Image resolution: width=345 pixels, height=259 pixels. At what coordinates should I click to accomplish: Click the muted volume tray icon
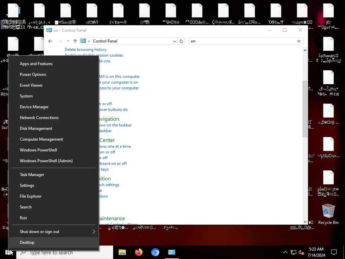(x=302, y=252)
